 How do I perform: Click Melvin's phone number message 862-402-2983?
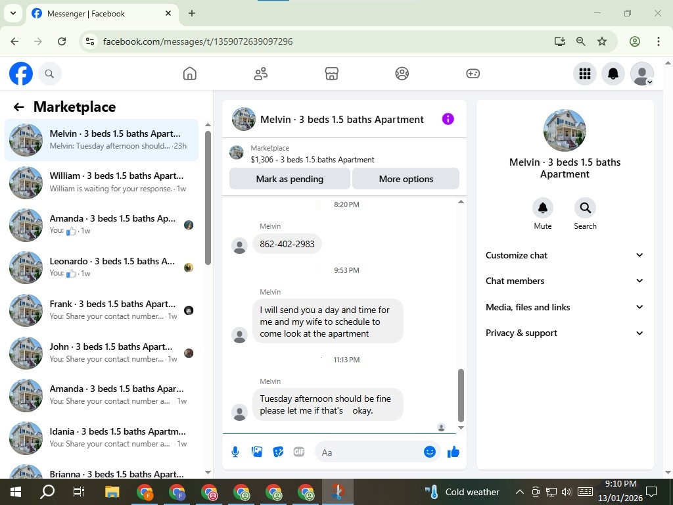pyautogui.click(x=287, y=244)
